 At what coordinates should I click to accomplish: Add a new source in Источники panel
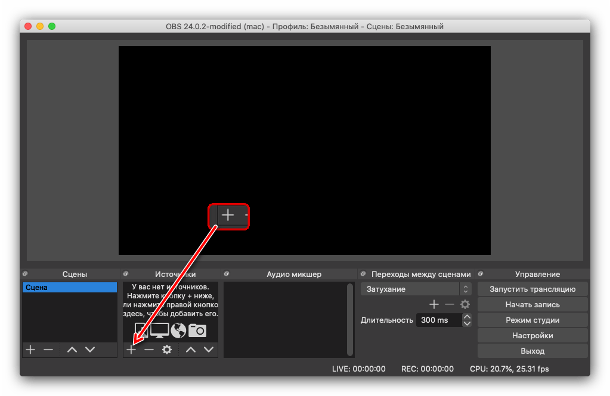[131, 350]
